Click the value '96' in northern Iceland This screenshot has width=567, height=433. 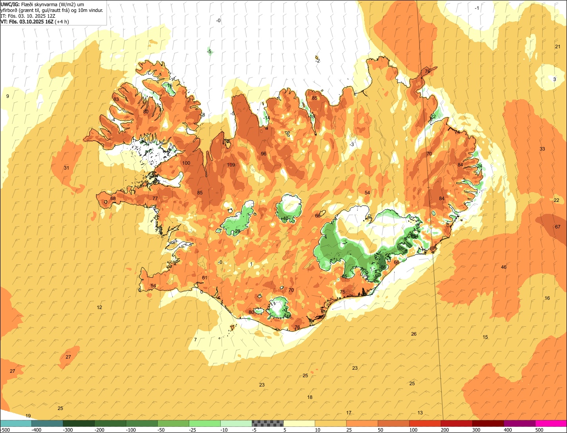click(264, 154)
